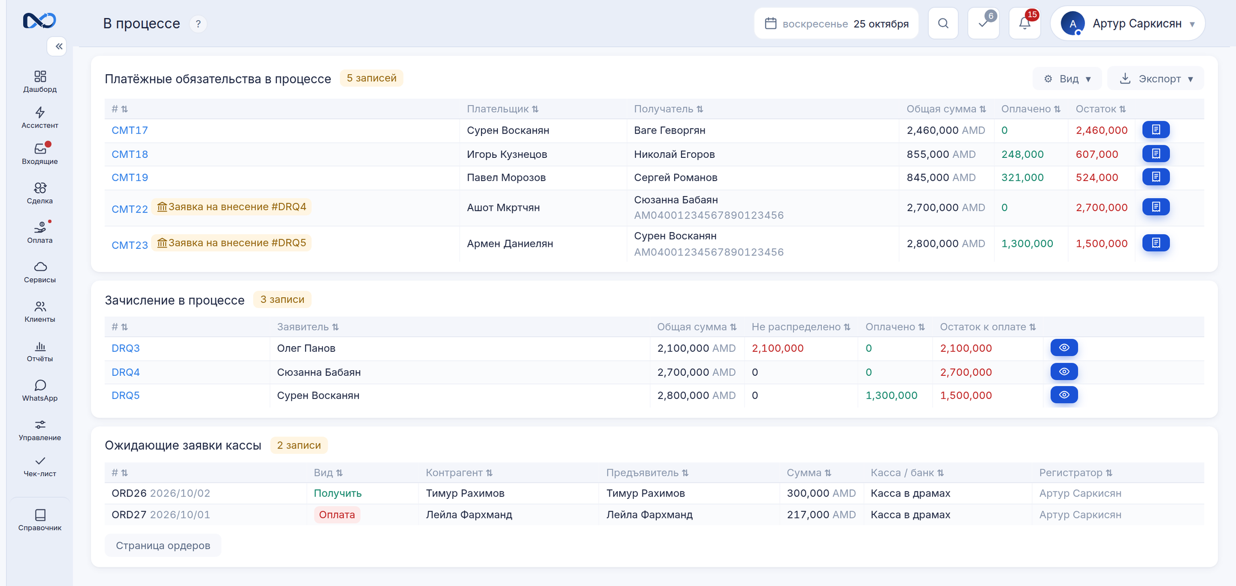Open the Отчёты chart icon
1236x586 pixels.
[40, 351]
